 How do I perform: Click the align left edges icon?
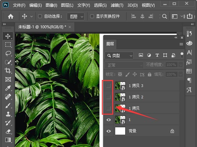tap(134, 16)
